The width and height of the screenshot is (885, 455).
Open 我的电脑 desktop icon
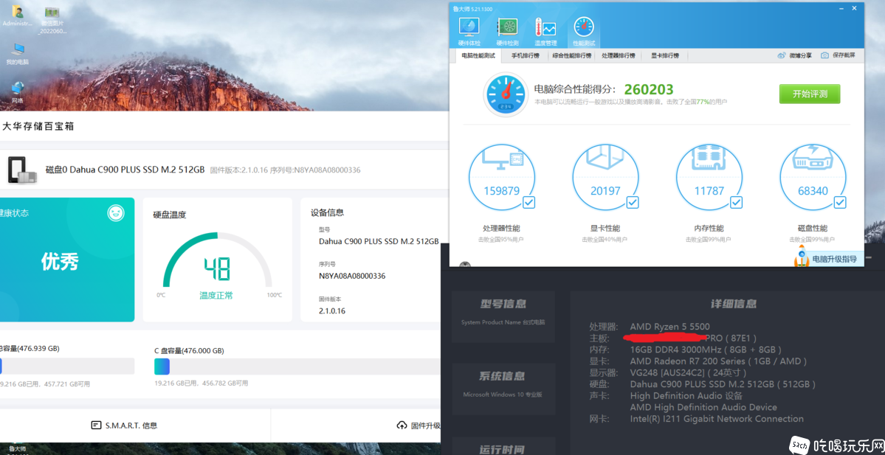pos(18,54)
